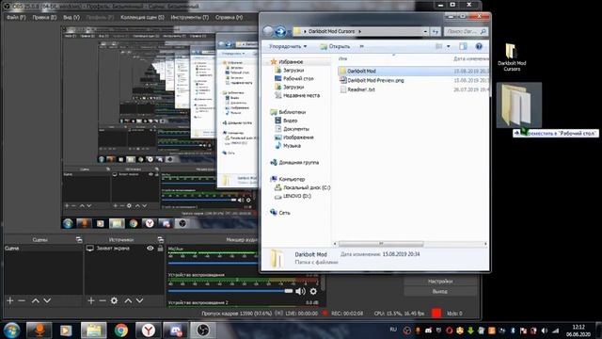Screen dimensions: 602x339
Task: Mute the Устройство воспроизведения speaker icon
Action: coord(300,291)
